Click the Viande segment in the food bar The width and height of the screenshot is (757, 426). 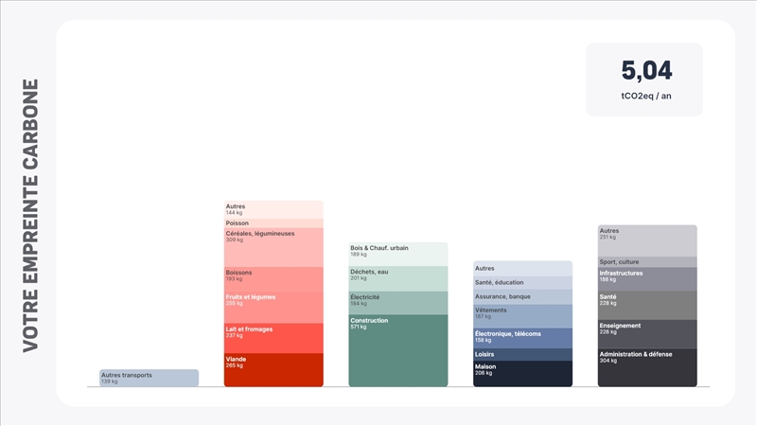coord(273,369)
